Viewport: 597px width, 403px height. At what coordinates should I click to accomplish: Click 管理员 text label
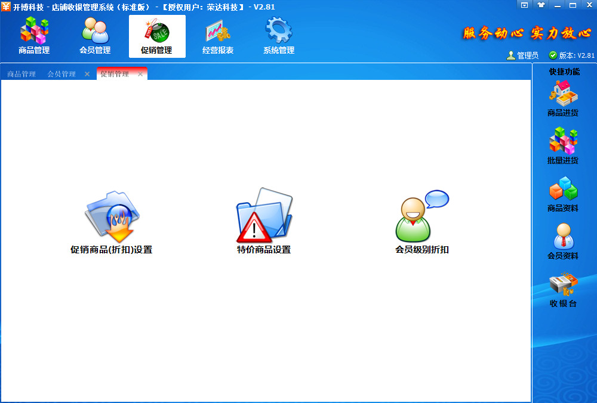click(x=528, y=55)
